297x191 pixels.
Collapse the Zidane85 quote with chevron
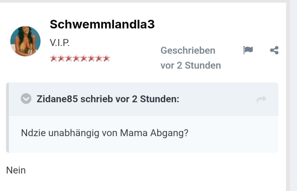click(26, 99)
